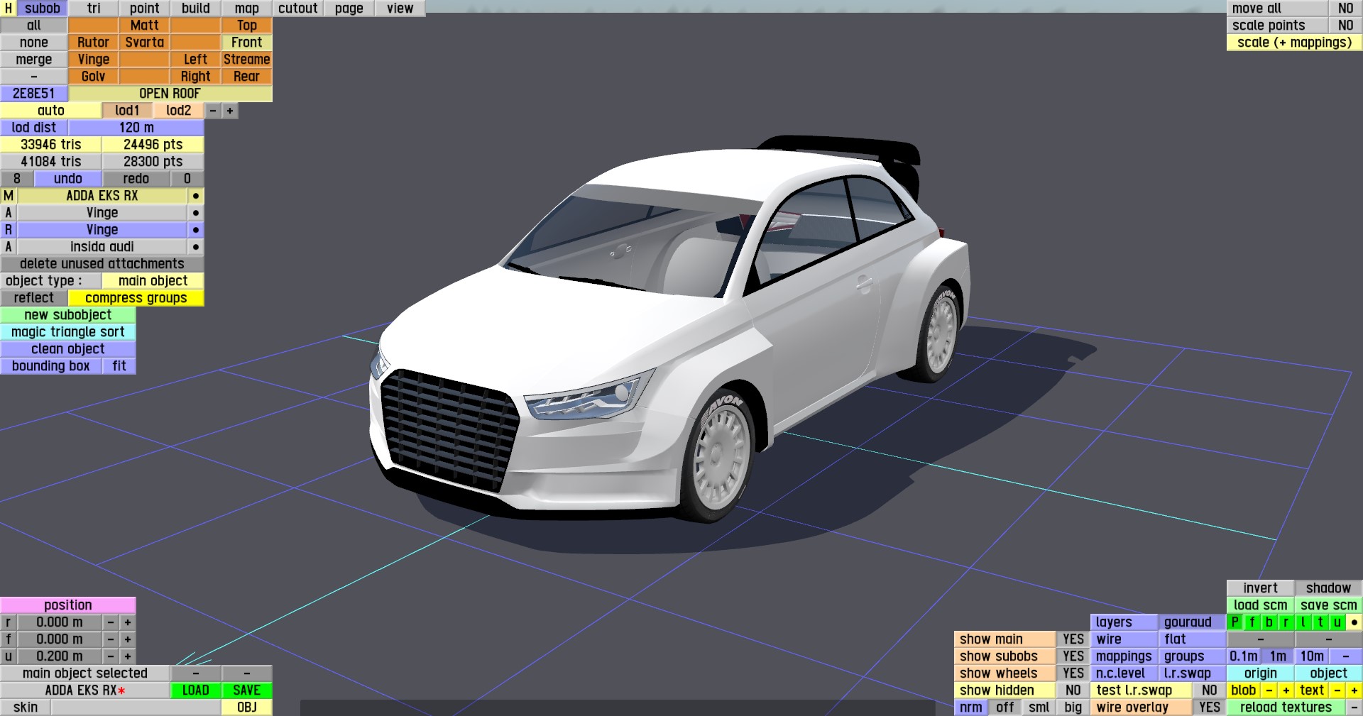Toggle the f layer button
Viewport: 1363px width, 716px height.
(x=1252, y=622)
